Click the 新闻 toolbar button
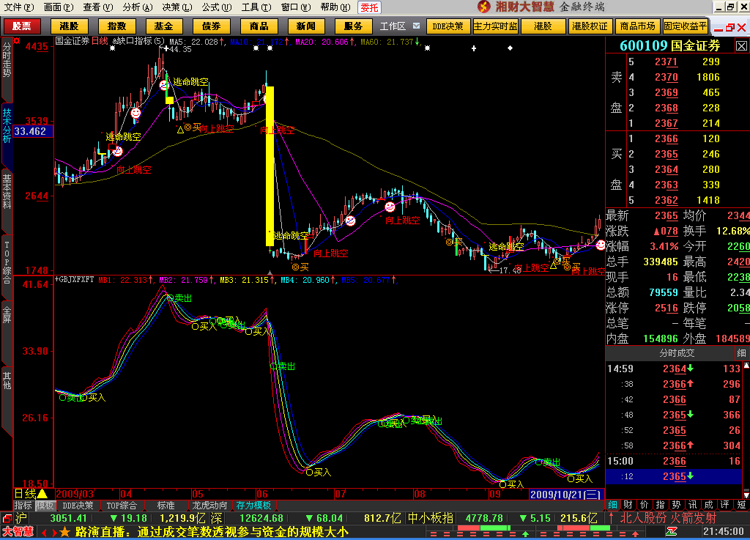 pos(305,26)
